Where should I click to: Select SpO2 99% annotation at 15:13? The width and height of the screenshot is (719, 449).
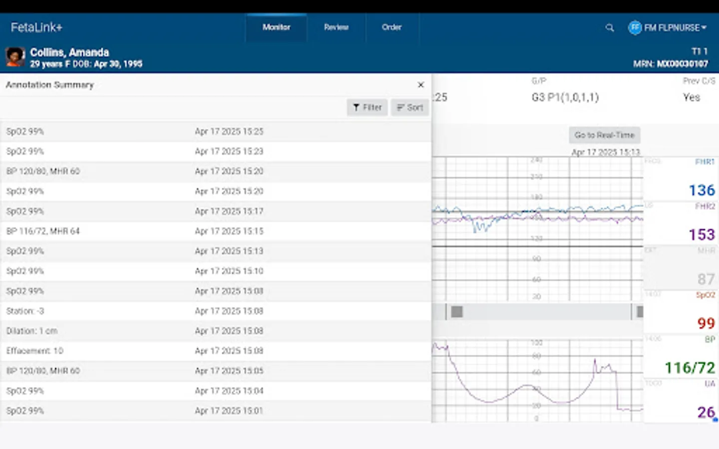point(216,251)
